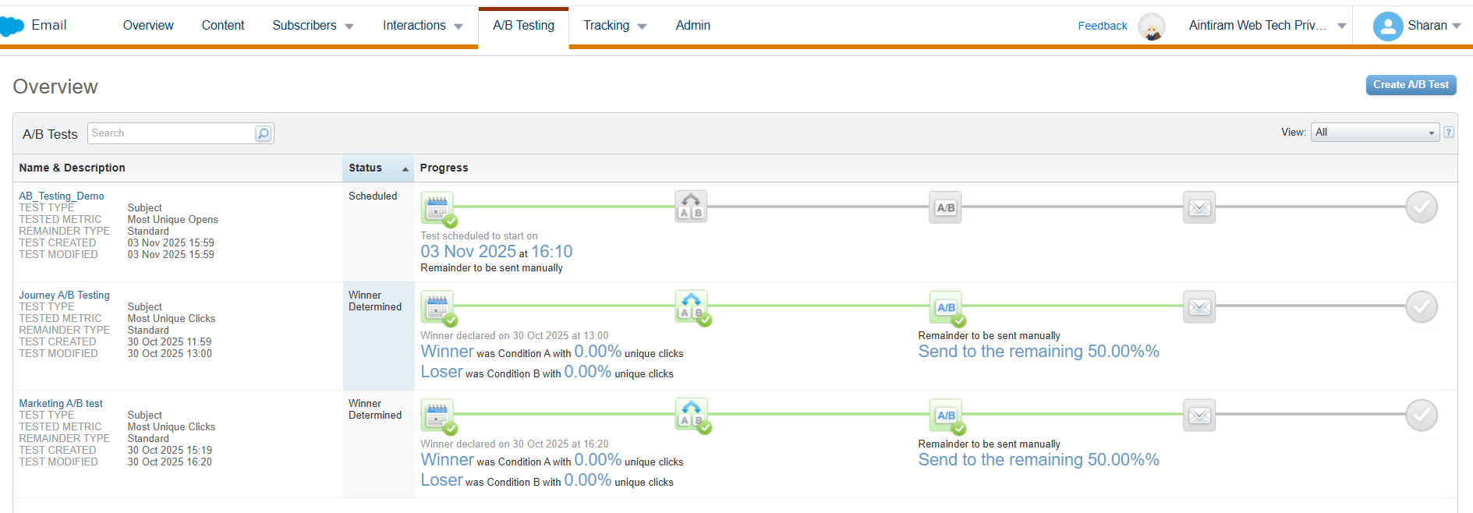Image resolution: width=1473 pixels, height=513 pixels.
Task: Click calendar schedule icon in AB_Testing_Demo row
Action: pyautogui.click(x=437, y=207)
